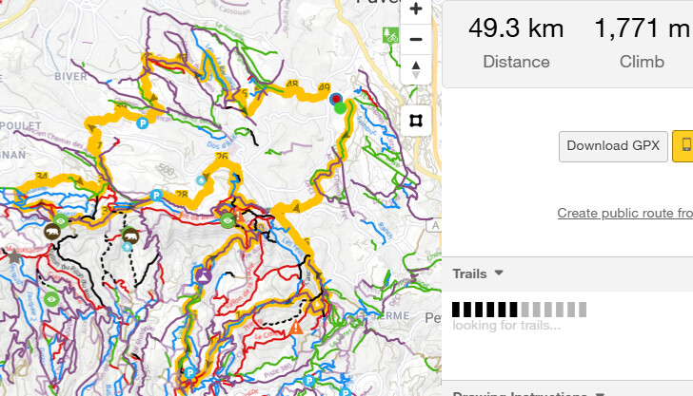Open Create public route link
The height and width of the screenshot is (396, 693).
(624, 213)
